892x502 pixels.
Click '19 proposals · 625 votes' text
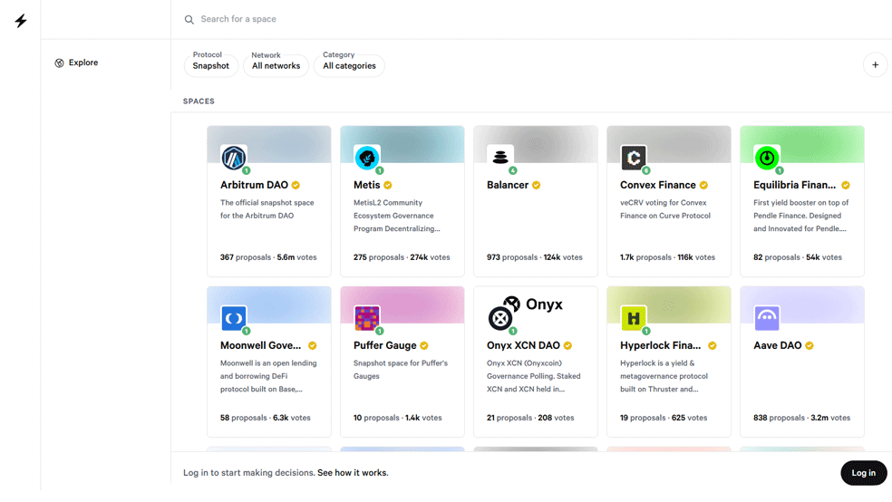tap(664, 418)
